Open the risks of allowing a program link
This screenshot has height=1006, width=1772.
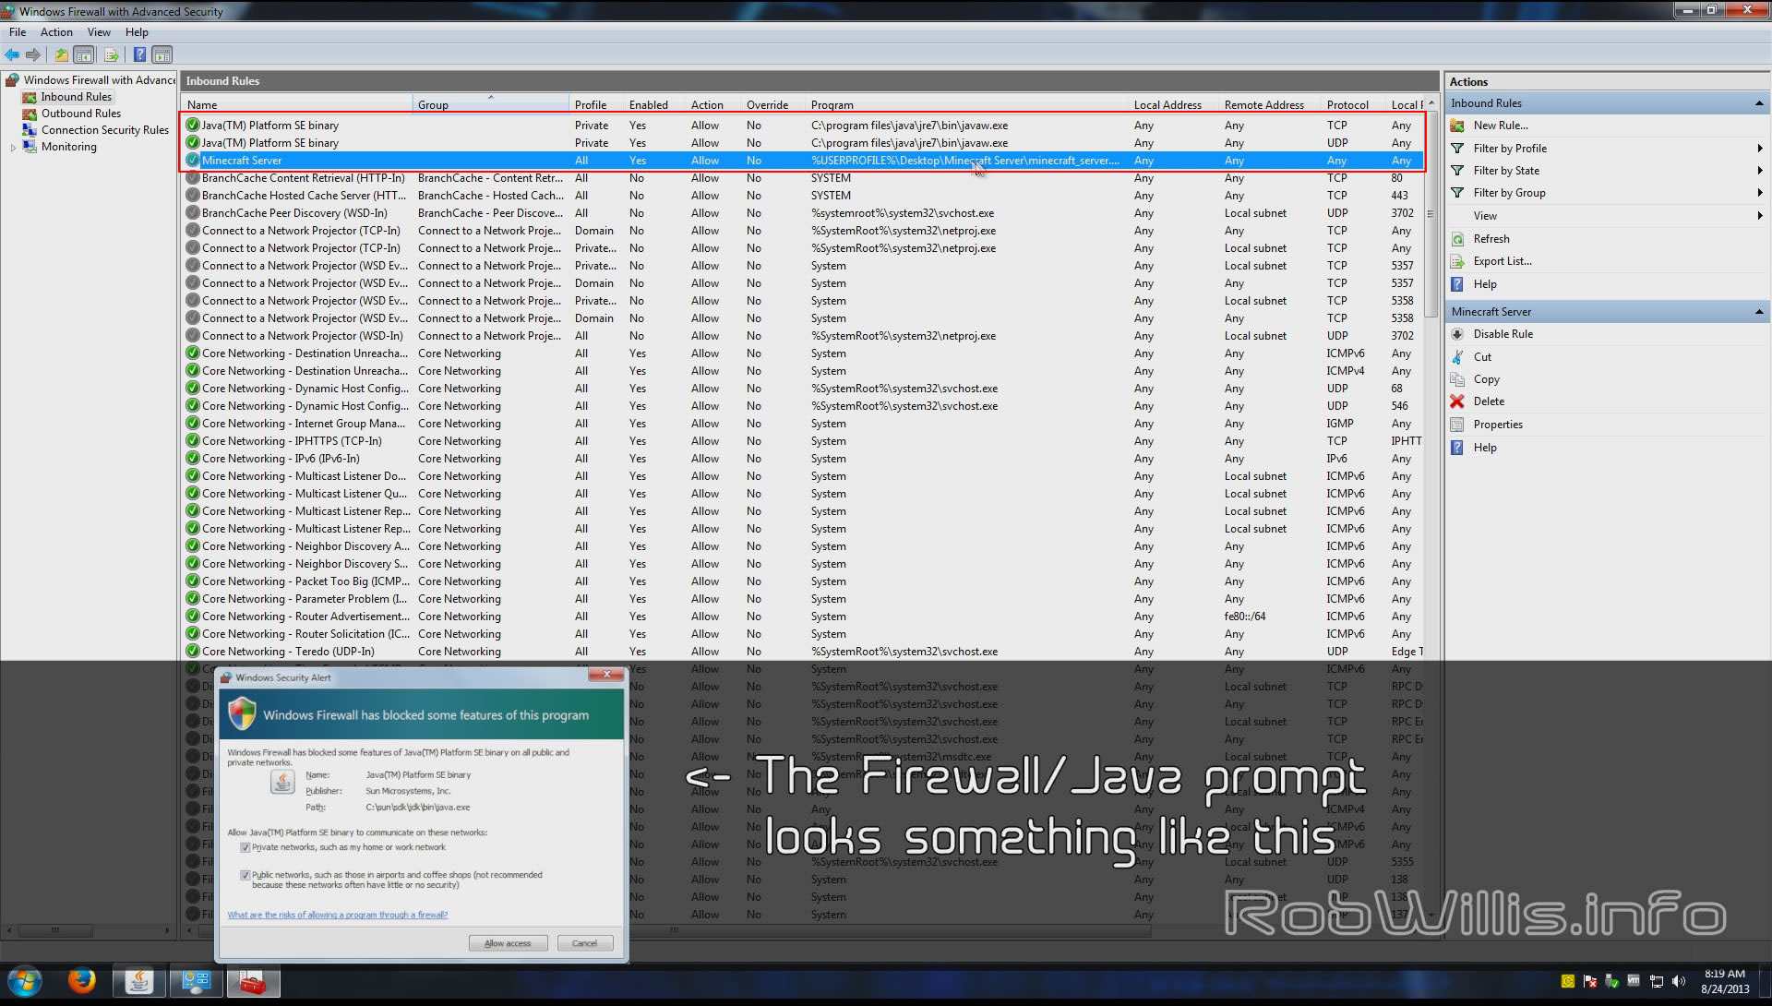338,915
